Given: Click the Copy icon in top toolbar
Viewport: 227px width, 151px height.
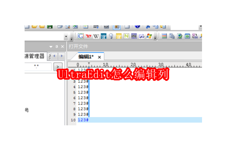Looking at the screenshot, I should (155, 27).
